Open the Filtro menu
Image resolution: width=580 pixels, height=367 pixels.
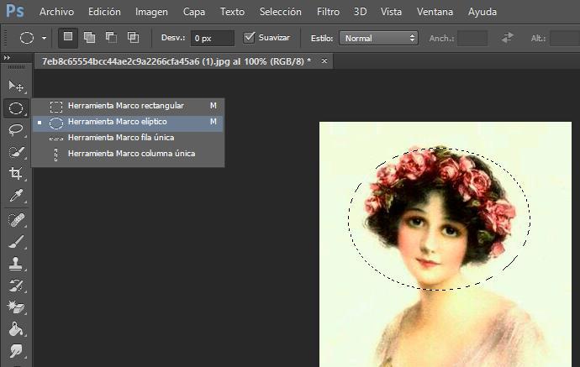click(x=328, y=12)
